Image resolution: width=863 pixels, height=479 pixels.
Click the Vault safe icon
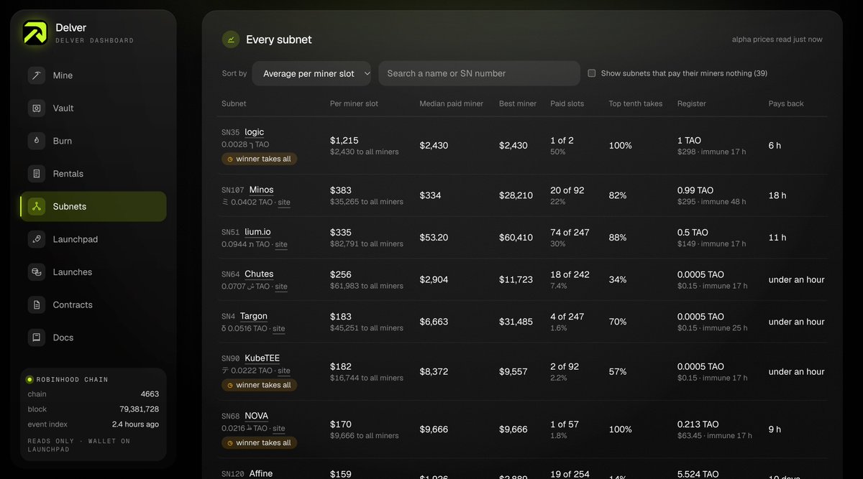tap(37, 108)
